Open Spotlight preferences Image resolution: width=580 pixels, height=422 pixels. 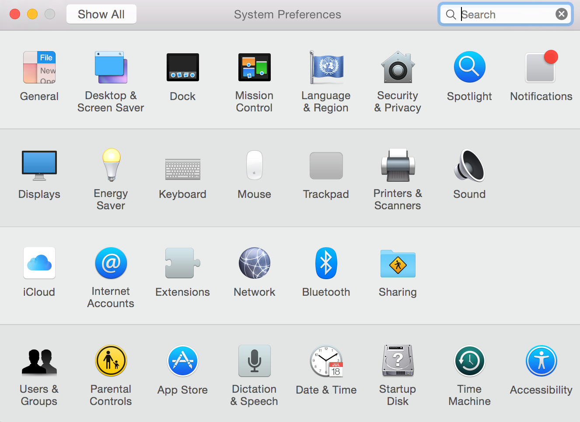[469, 68]
